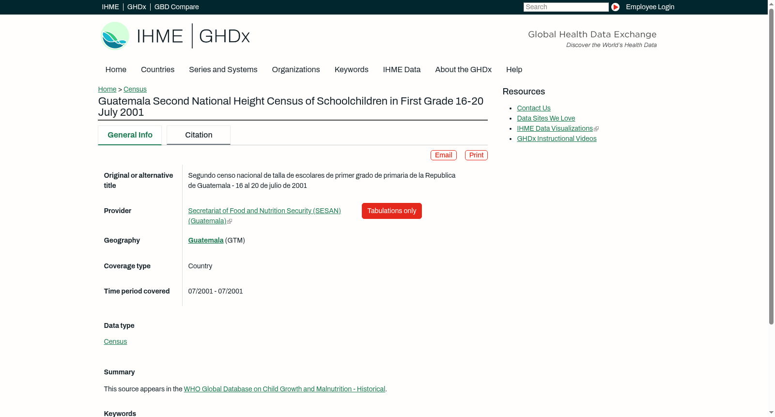Open GHDx link in top bar
The image size is (775, 417).
point(137,7)
